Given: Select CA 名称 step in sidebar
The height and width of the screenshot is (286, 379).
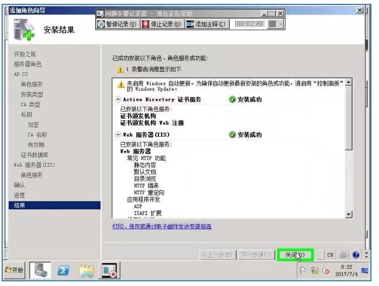Looking at the screenshot, I should [37, 135].
